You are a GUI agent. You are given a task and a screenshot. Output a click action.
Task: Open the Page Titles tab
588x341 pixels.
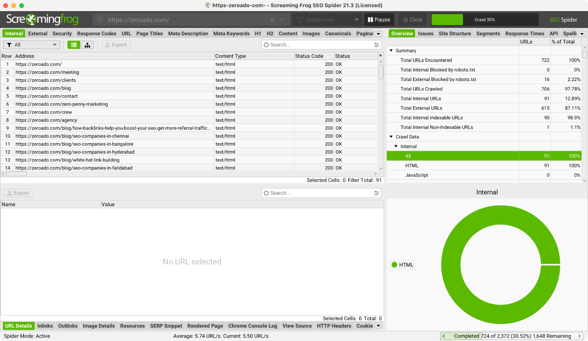tap(149, 33)
